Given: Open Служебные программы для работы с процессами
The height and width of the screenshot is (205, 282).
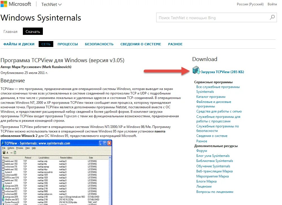Looking at the screenshot, I should 218,119.
